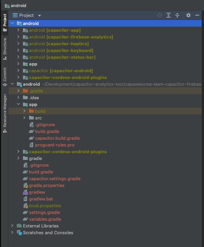Click the External Libraries bars icon
This screenshot has width=204, height=247.
(19, 226)
